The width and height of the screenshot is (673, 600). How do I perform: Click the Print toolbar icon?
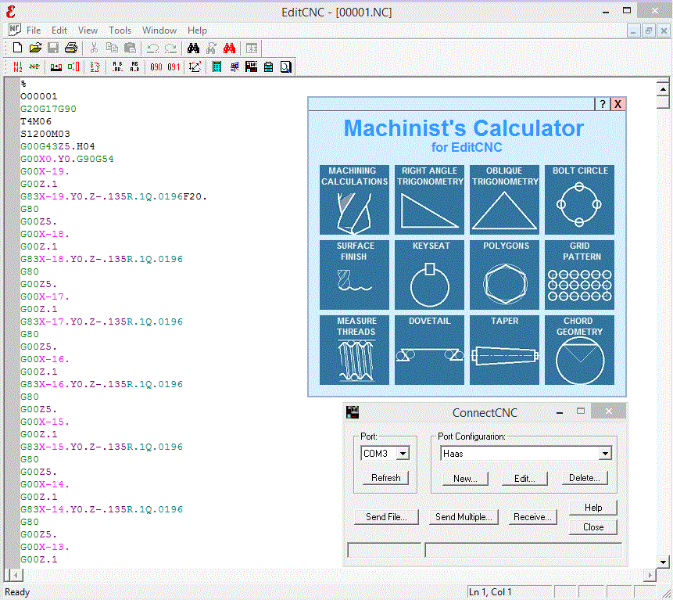[70, 48]
